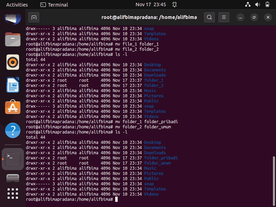Viewport: 276px width, 207px height.
Task: Open the Activities overview
Action: (17, 4)
